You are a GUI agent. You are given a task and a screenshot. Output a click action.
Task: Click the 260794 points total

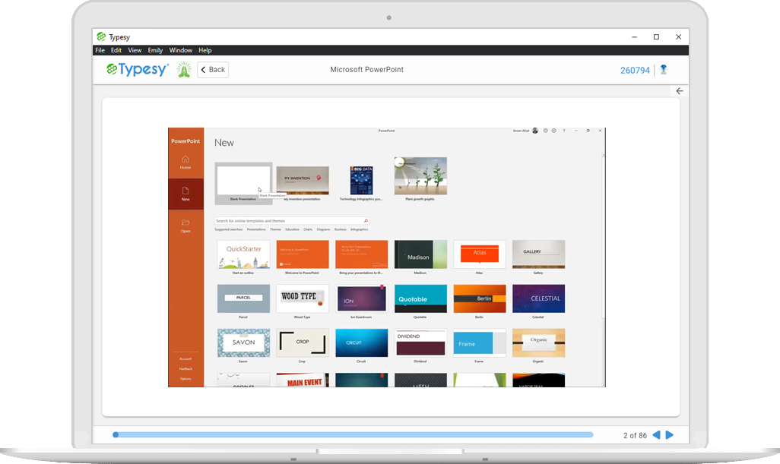click(635, 71)
